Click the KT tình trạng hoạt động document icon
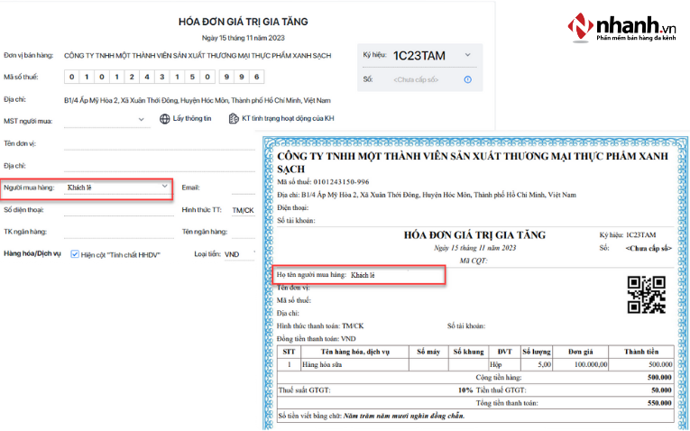The width and height of the screenshot is (690, 431). click(233, 119)
